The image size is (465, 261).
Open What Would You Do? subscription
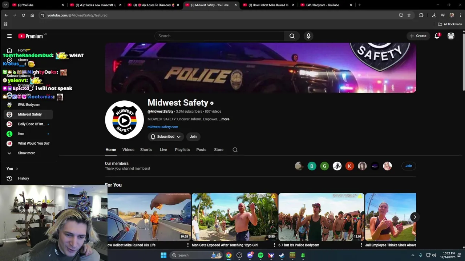tap(28, 144)
